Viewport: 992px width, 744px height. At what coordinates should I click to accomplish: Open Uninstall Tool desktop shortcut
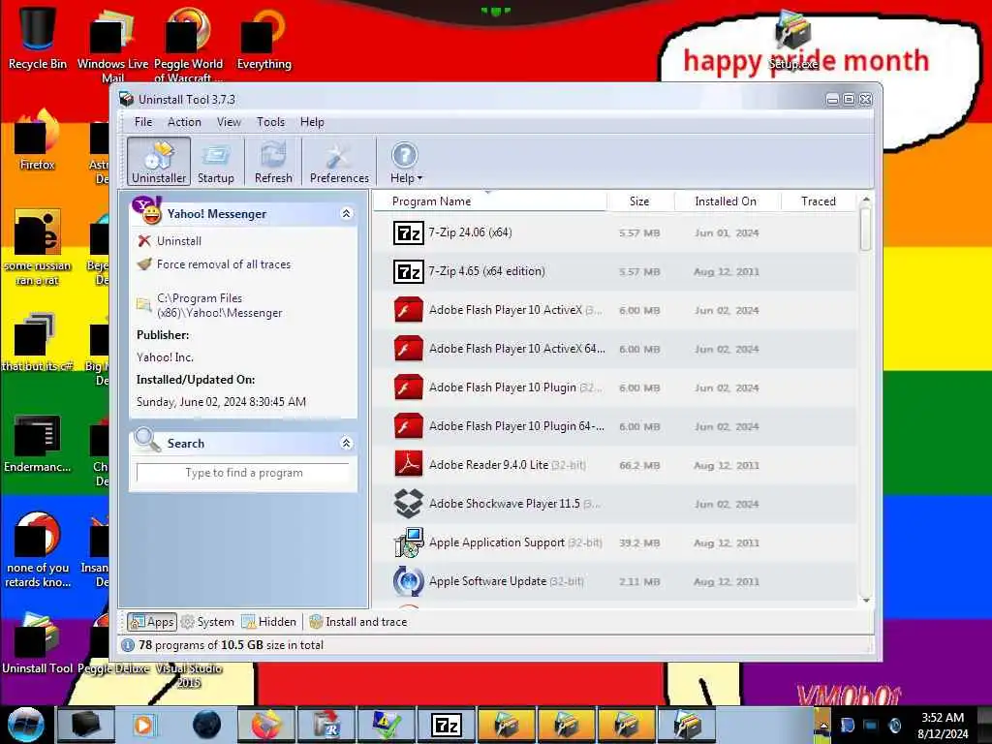click(x=38, y=643)
